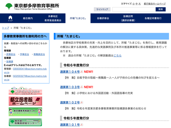Open 通算第101号 issue link
The width and height of the screenshot is (171, 128).
pyautogui.click(x=70, y=125)
